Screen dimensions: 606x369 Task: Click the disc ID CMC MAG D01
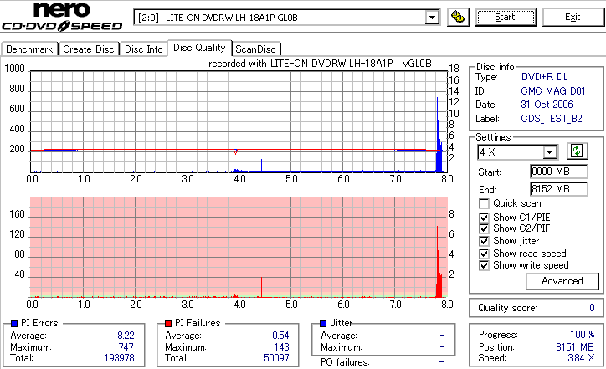pyautogui.click(x=552, y=91)
